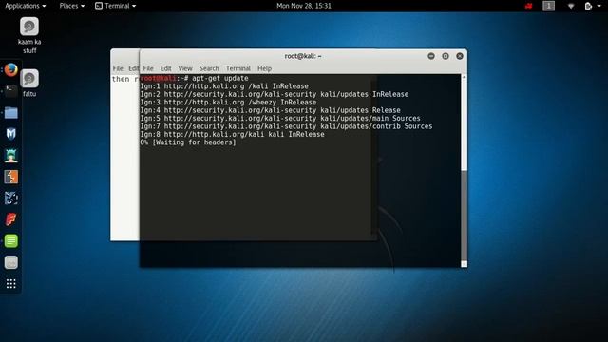Click the 'root@kali: ~' title bar
The width and height of the screenshot is (608, 342).
[303, 56]
